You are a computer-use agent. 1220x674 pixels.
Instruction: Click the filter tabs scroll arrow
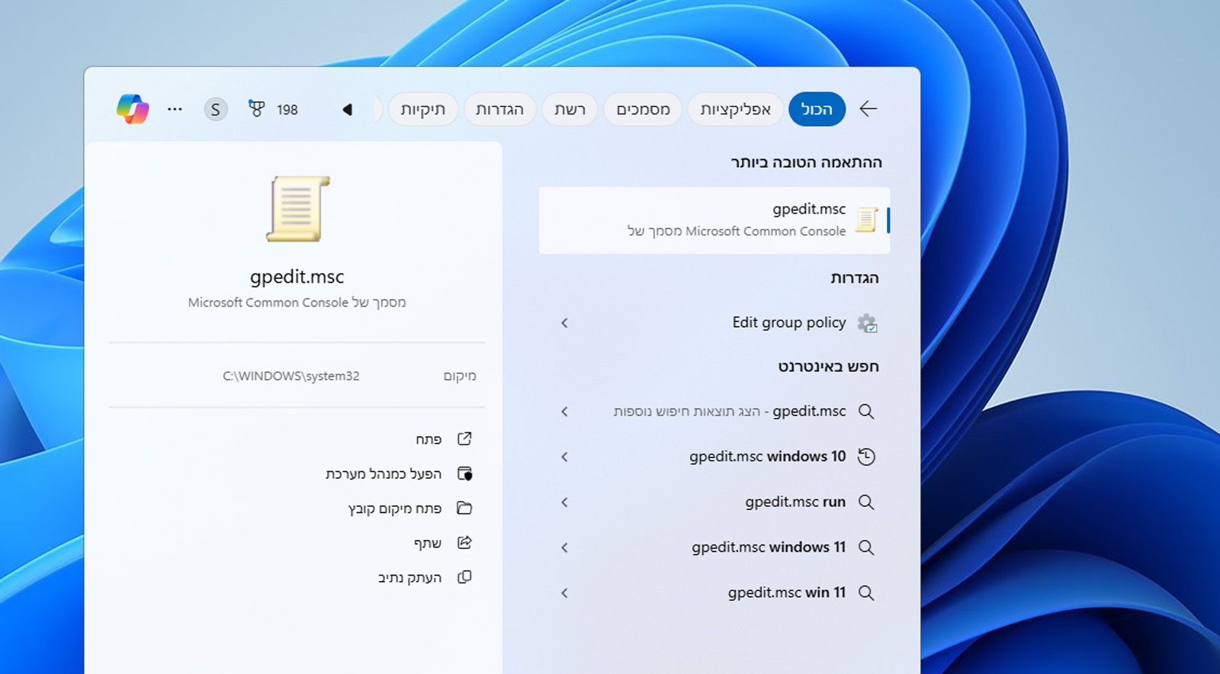pyautogui.click(x=348, y=109)
